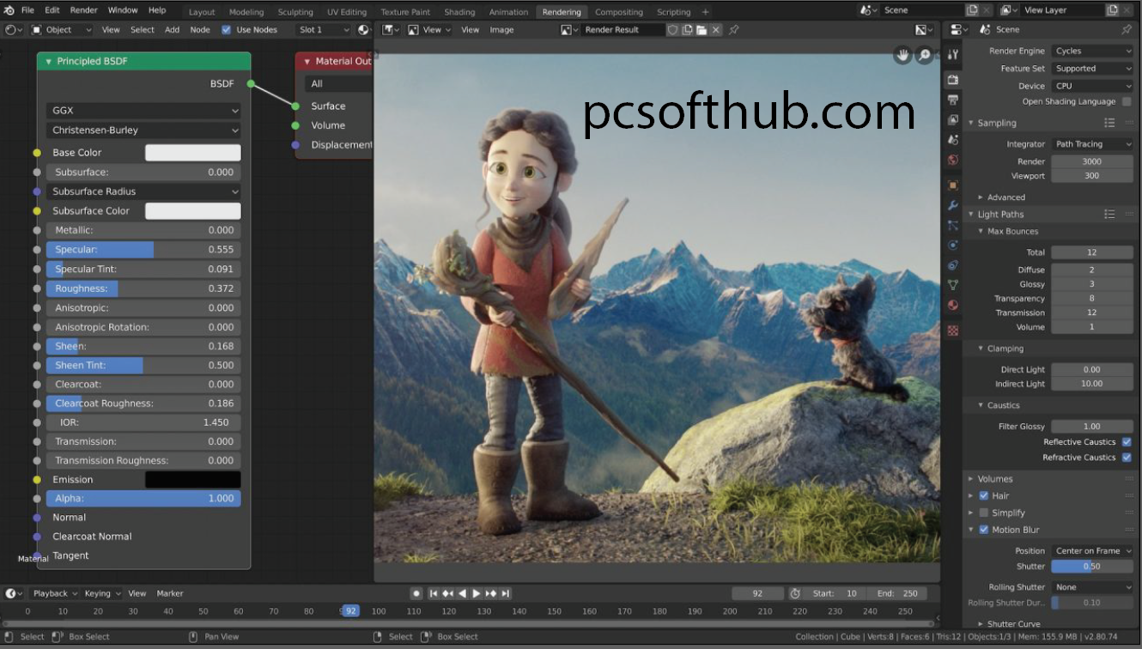Open the Integrator Path Tracing dropdown

tap(1092, 144)
